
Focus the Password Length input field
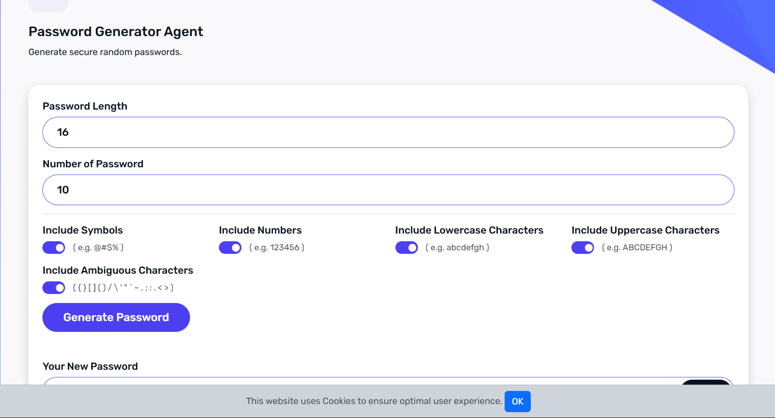(x=388, y=133)
